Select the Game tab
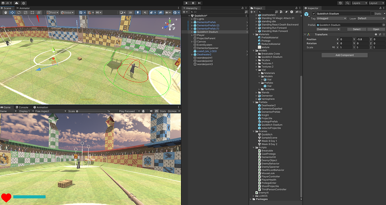 (6, 107)
